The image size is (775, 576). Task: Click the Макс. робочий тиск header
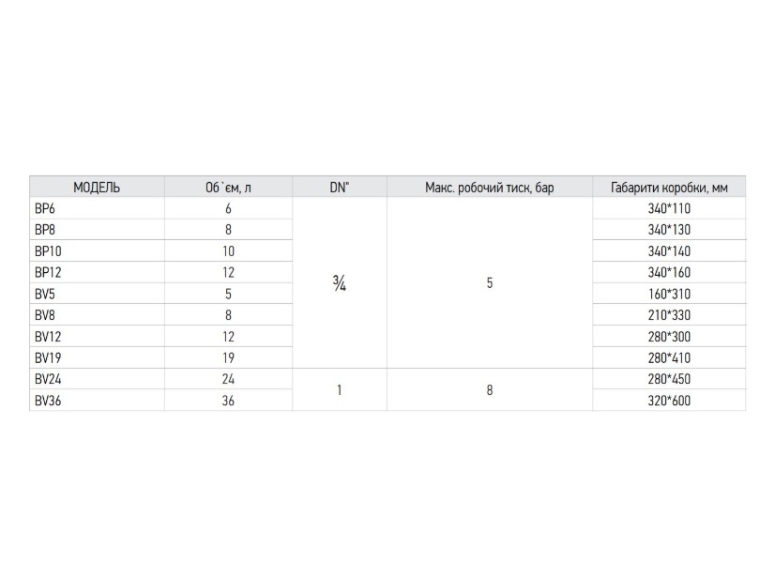click(x=490, y=188)
